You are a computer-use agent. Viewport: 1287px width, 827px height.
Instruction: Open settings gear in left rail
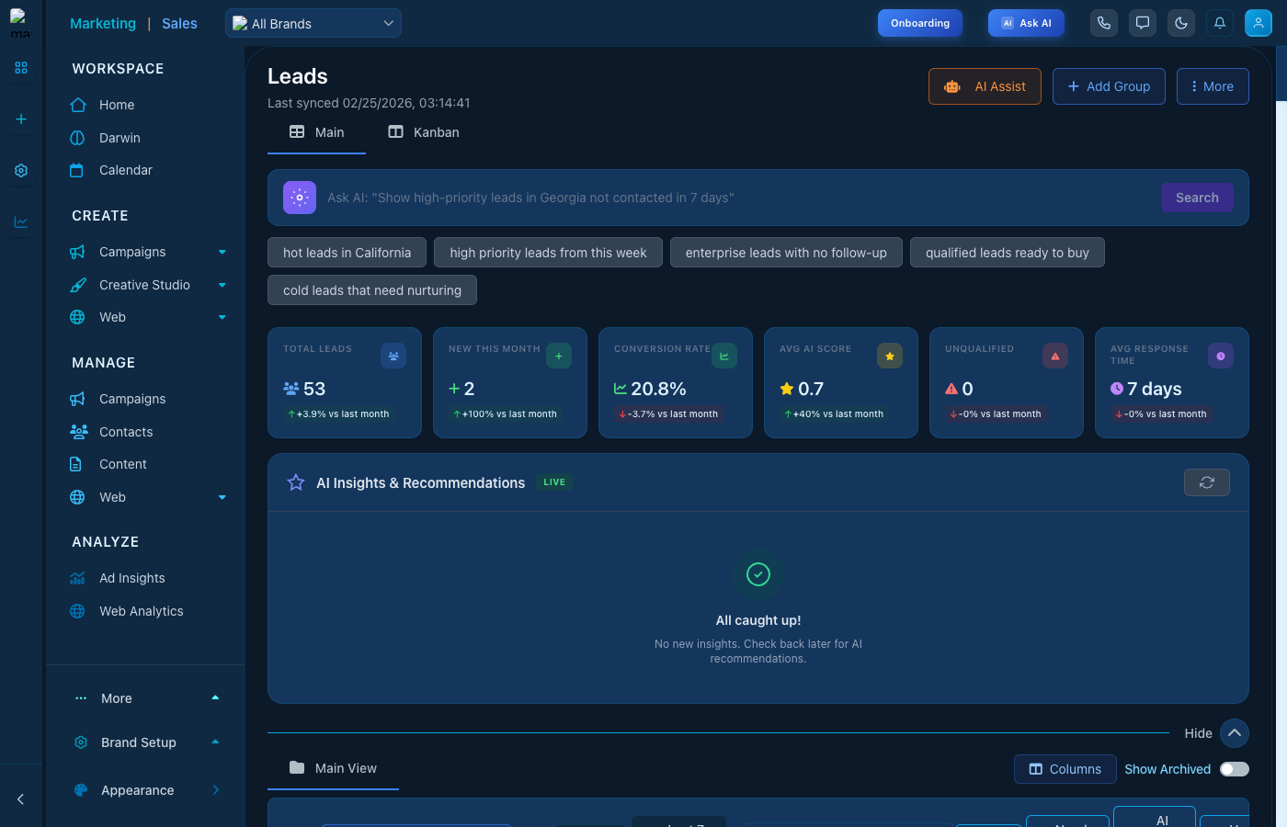point(21,171)
